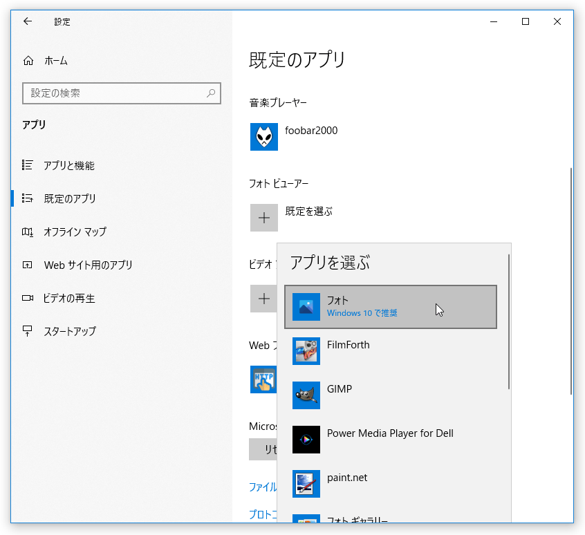585x535 pixels.
Task: Focus the settings search field (設定の検索)
Action: 122,93
